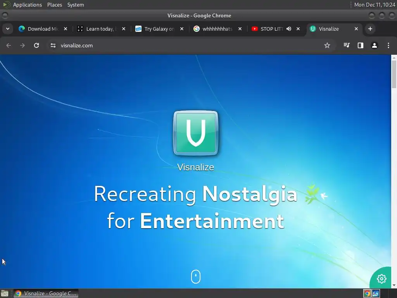The width and height of the screenshot is (397, 298).
Task: Click the Chrome workspace switcher icon
Action: (x=367, y=293)
